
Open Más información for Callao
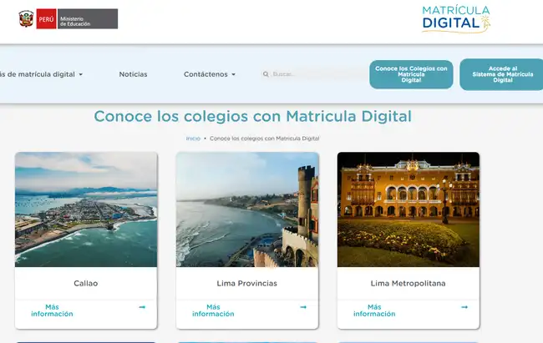tap(52, 310)
